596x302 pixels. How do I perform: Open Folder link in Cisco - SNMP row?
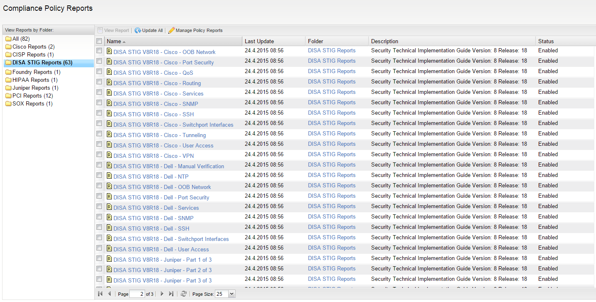pyautogui.click(x=332, y=102)
